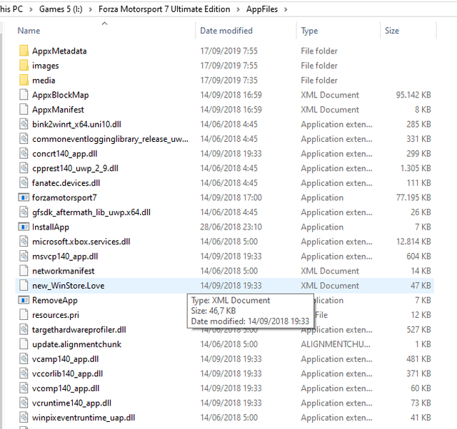
Task: Click the vcruntime140_app.dll file icon
Action: pyautogui.click(x=24, y=403)
